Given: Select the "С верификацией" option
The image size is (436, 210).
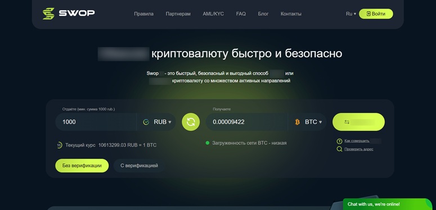Looking at the screenshot, I should pyautogui.click(x=139, y=166).
